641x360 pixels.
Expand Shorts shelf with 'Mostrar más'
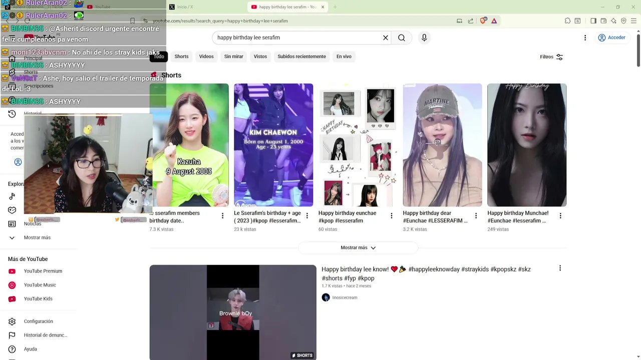point(358,247)
